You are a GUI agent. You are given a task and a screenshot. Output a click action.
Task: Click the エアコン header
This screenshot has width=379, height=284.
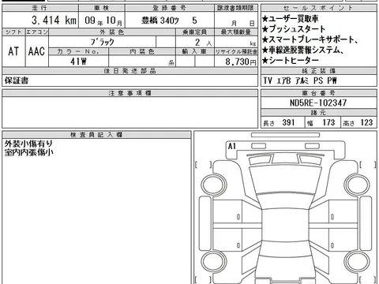click(37, 32)
